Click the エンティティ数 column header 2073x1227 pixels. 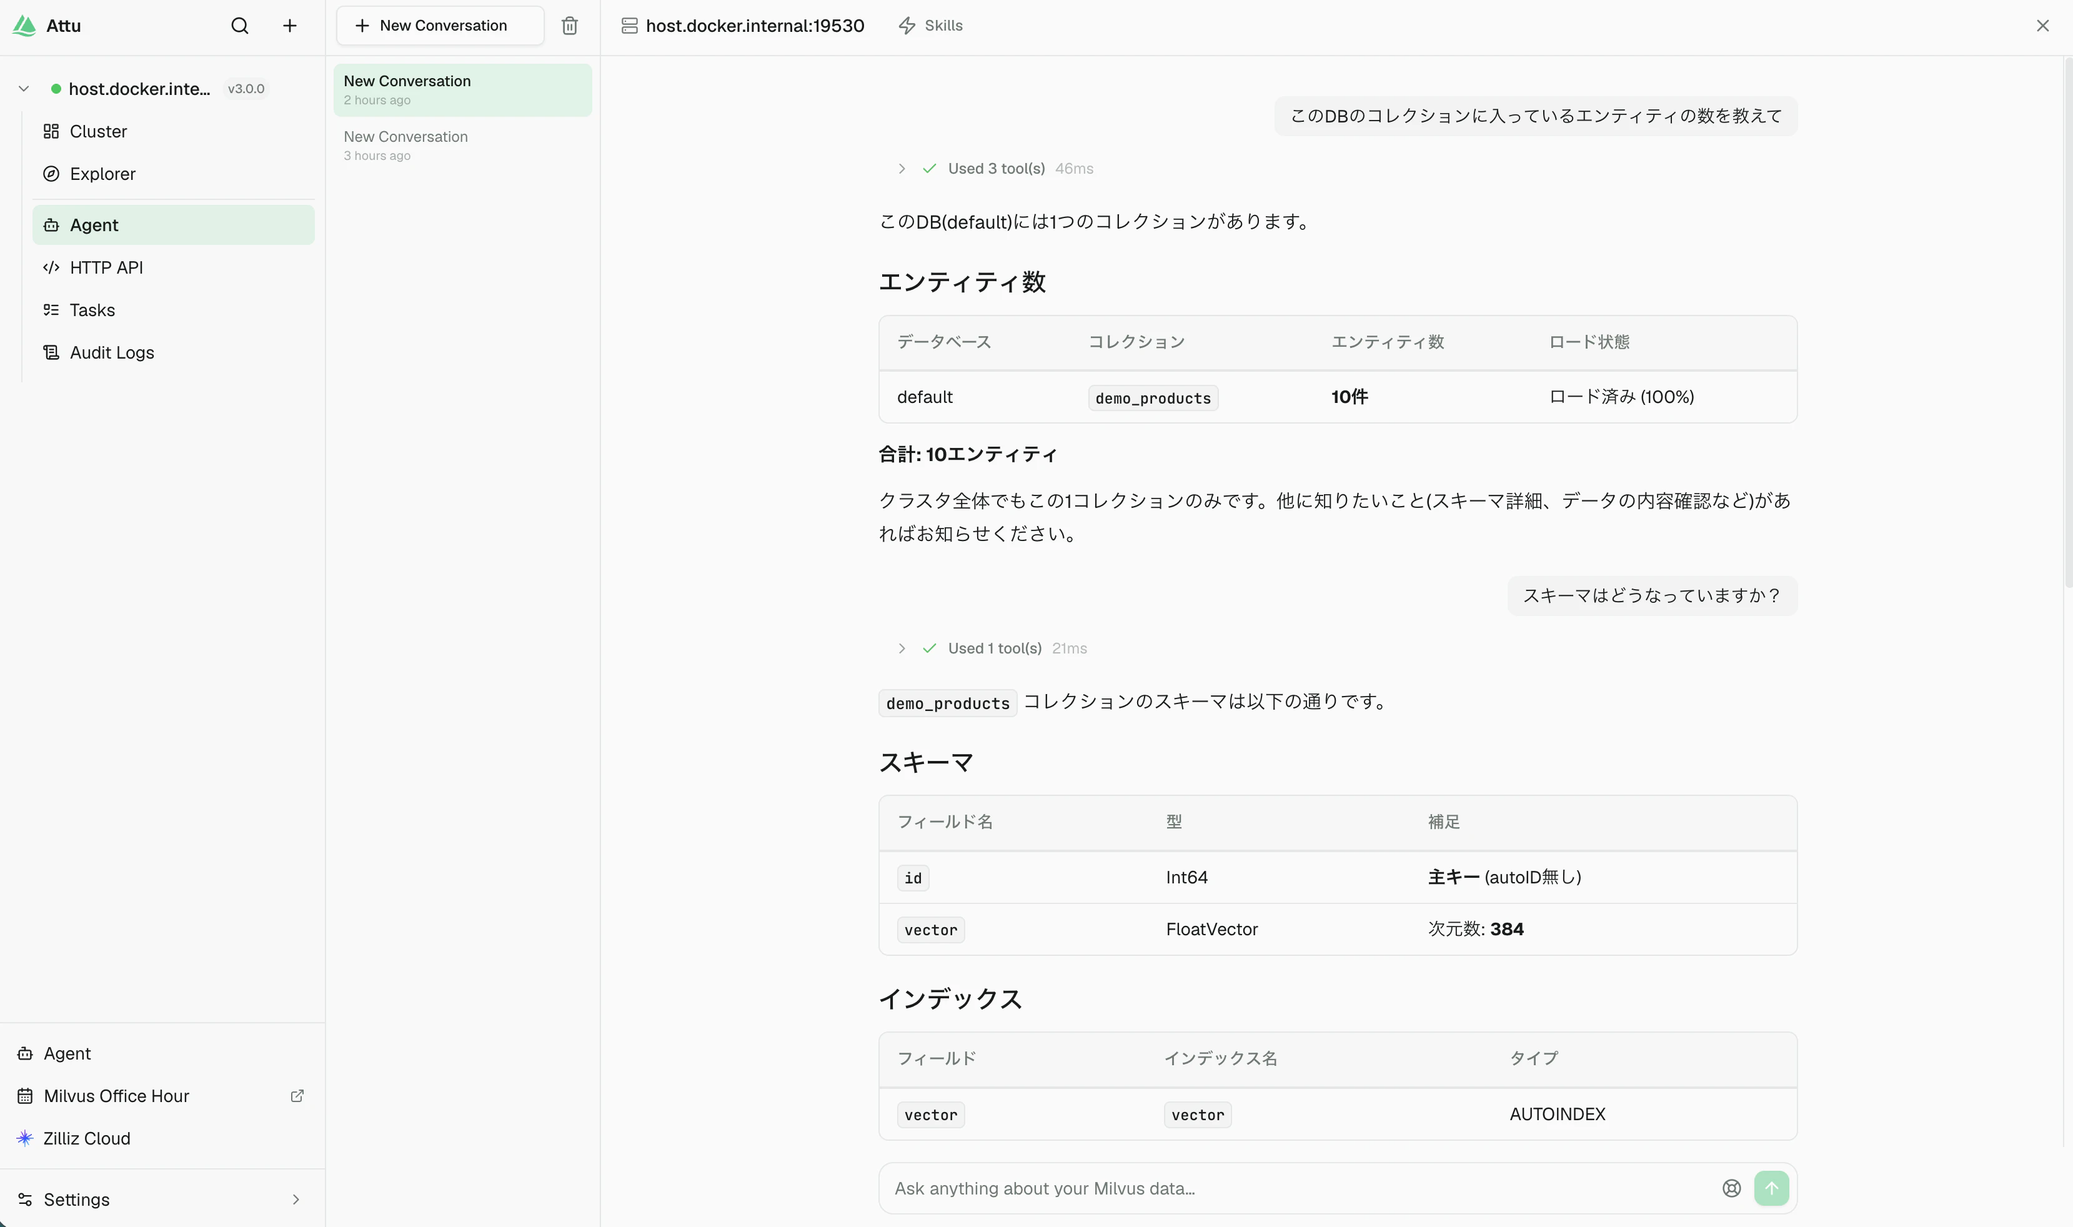[1388, 342]
